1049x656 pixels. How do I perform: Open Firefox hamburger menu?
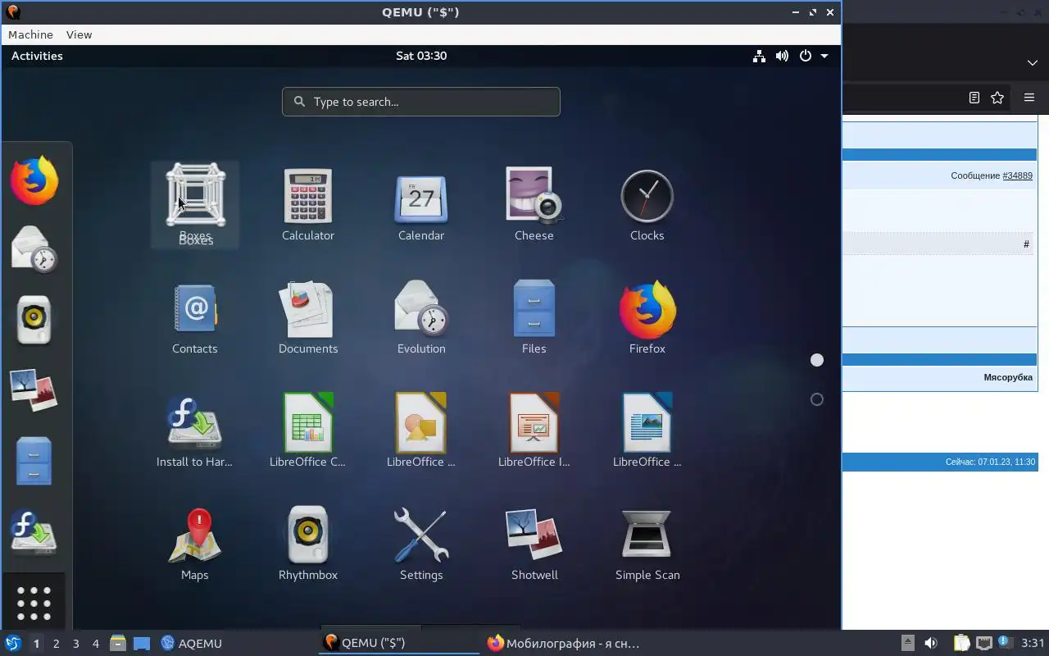point(1029,98)
